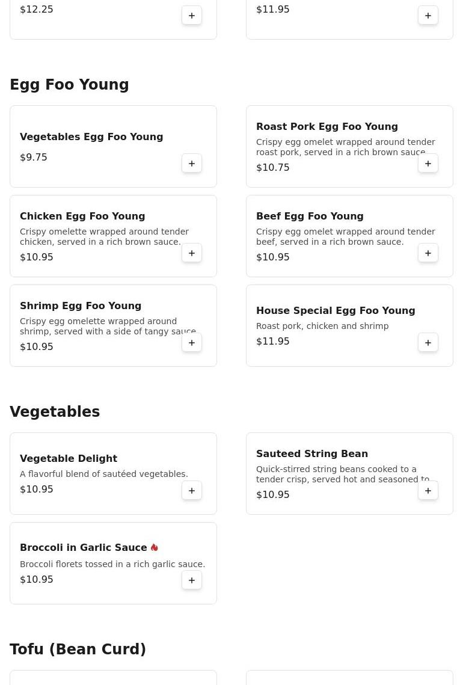Click the Vegetables section heading
The image size is (463, 685).
[55, 412]
